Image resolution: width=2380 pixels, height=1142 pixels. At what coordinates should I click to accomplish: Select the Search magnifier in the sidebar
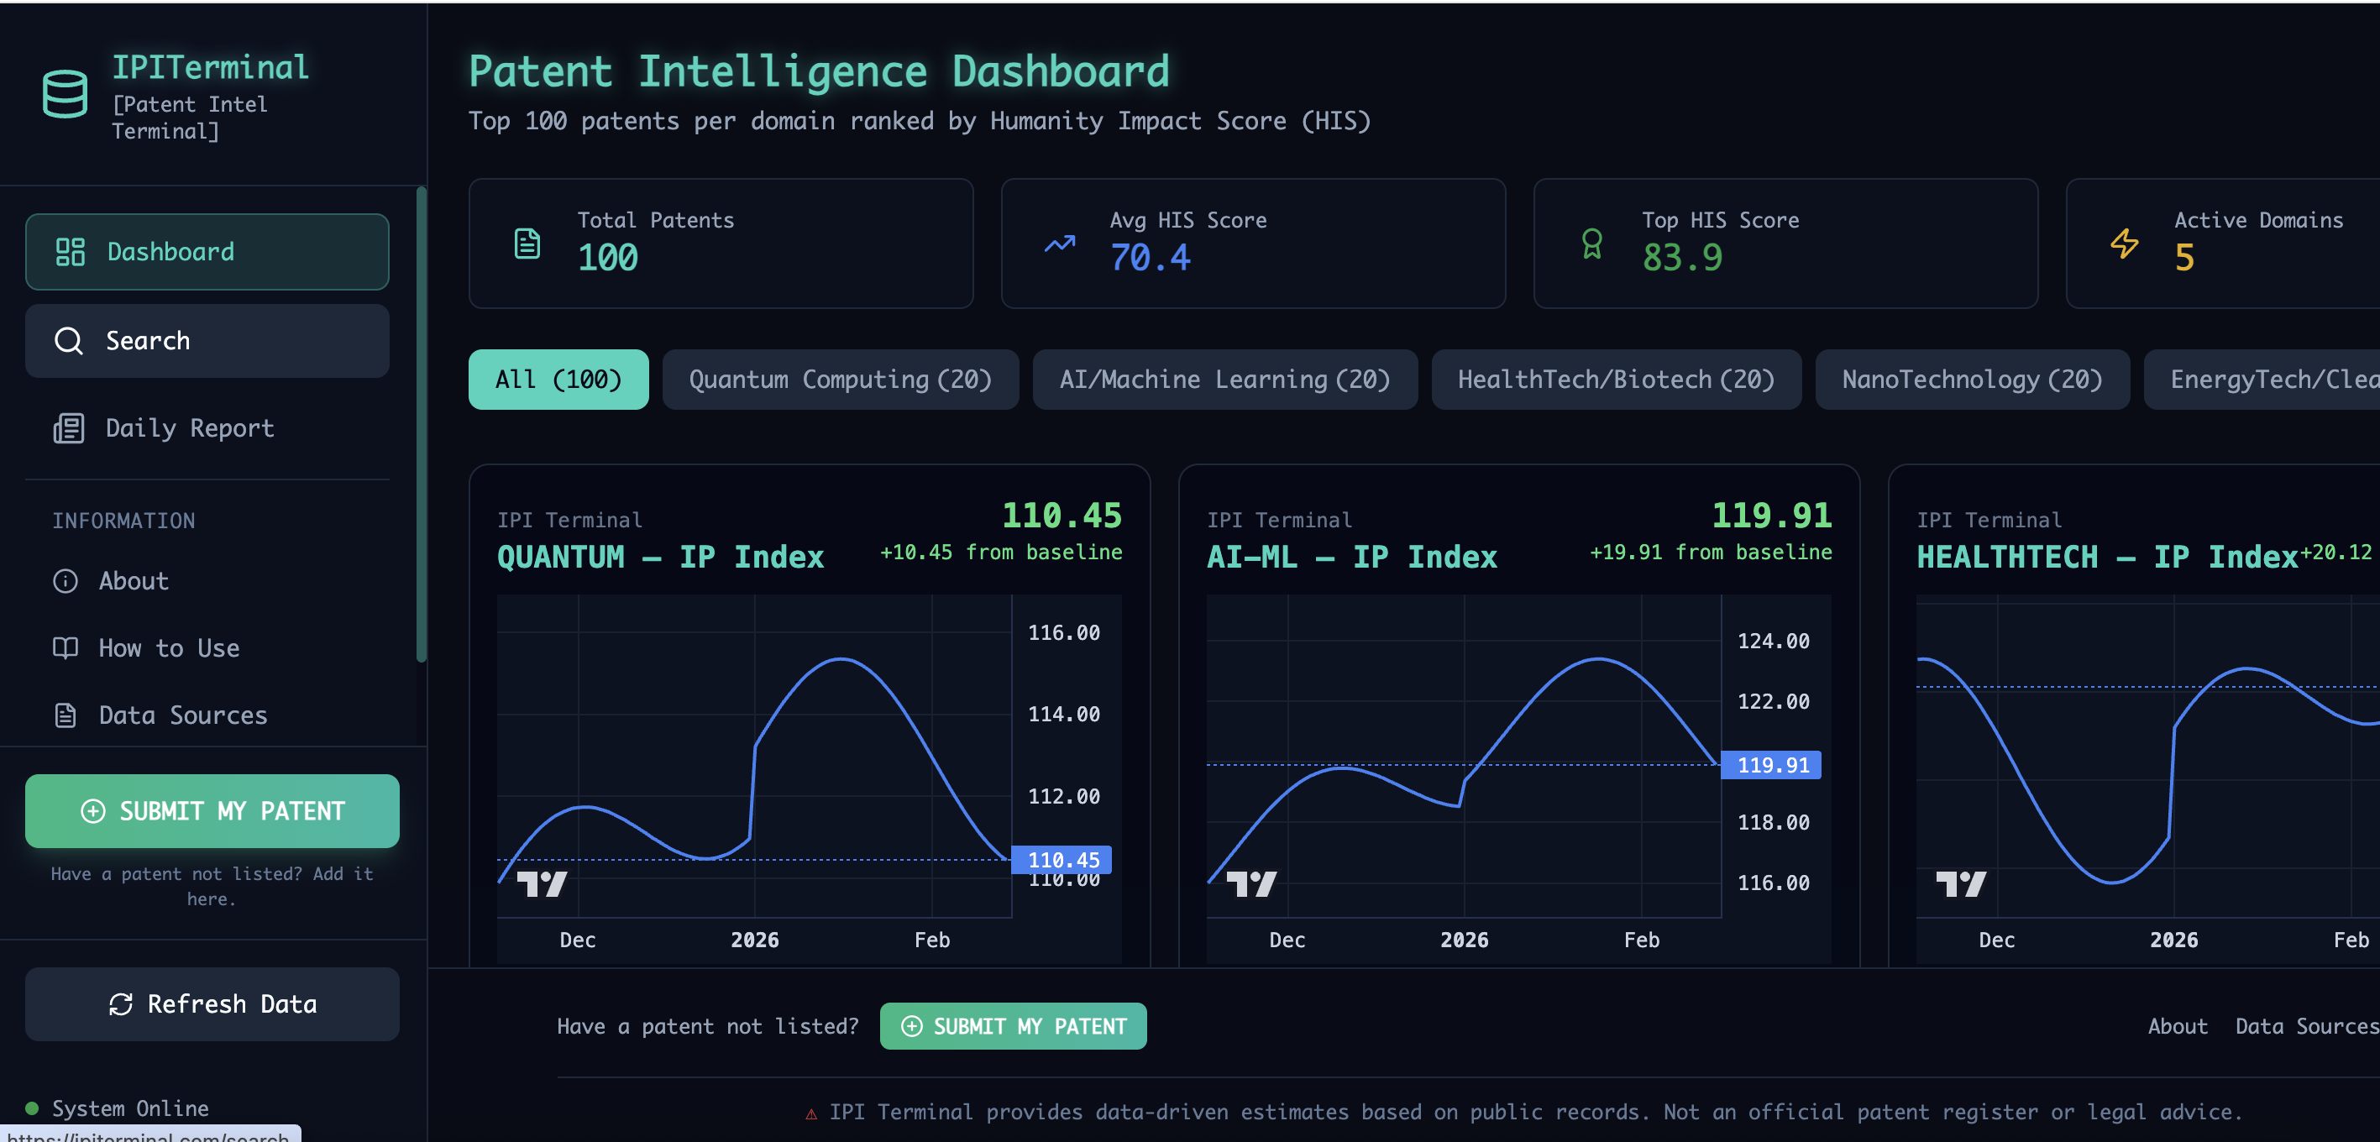pyautogui.click(x=68, y=340)
